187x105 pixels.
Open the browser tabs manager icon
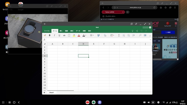tap(170, 8)
